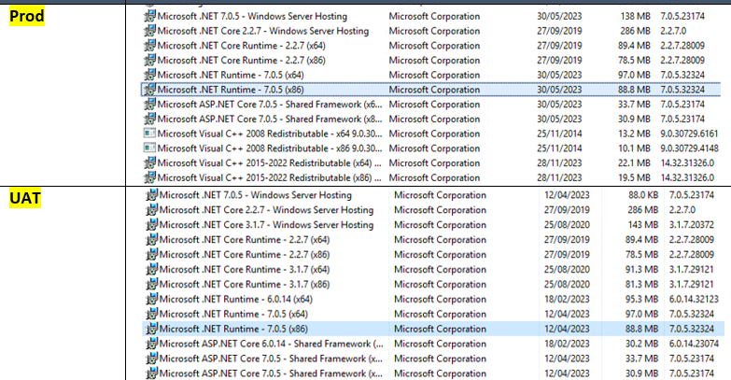Select the name 'Microsoft ASP.NET Core 6.0.14 - Shared Framework'
731x380 pixels.
pos(272,345)
